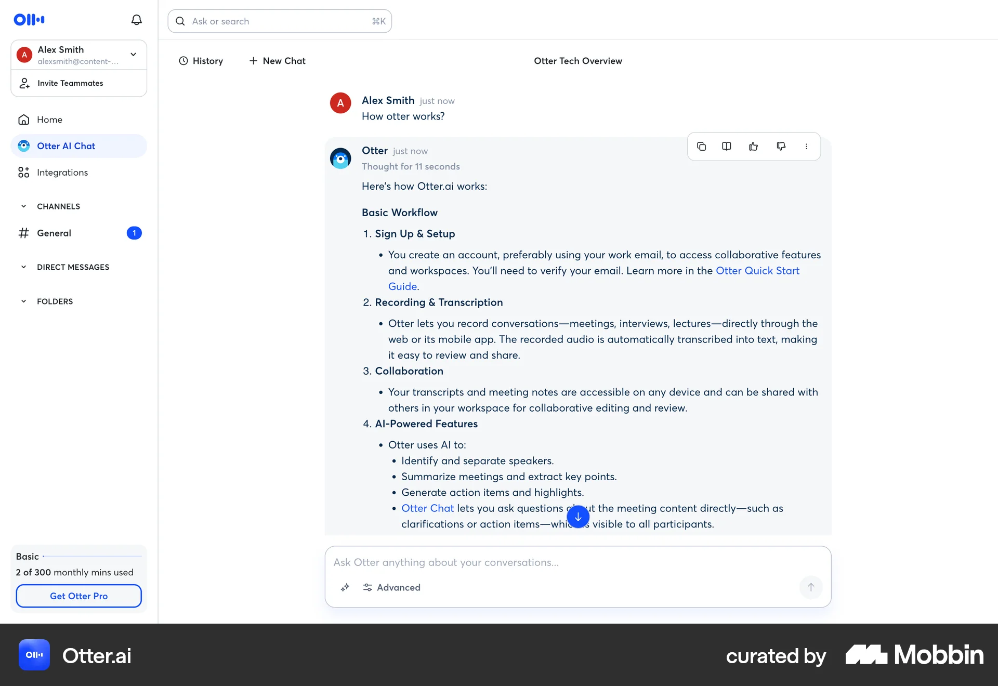Open the response more options menu
The width and height of the screenshot is (998, 686).
coord(806,147)
